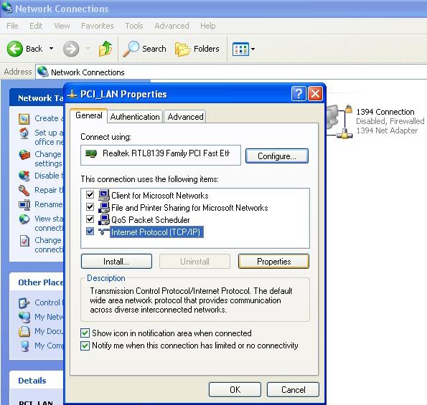This screenshot has height=405, width=427.
Task: Toggle Show icon in notification area checkbox
Action: click(x=85, y=333)
